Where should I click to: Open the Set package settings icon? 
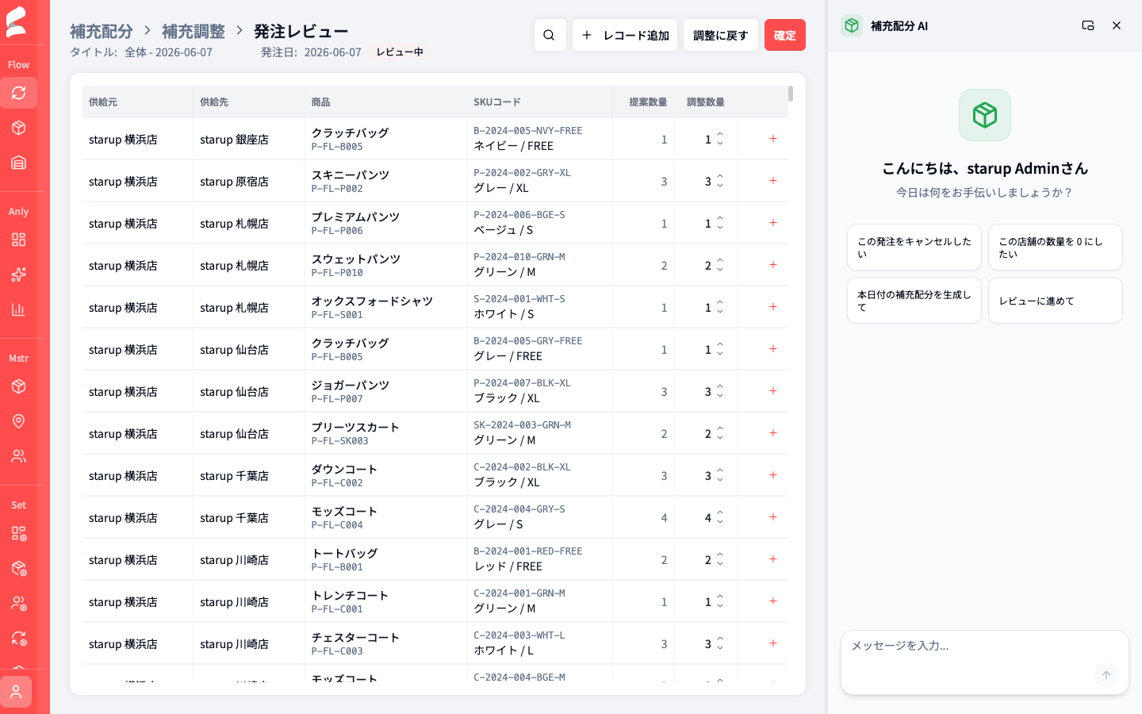coord(18,568)
